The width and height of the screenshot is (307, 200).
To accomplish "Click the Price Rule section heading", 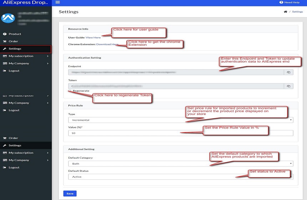I will (75, 106).
